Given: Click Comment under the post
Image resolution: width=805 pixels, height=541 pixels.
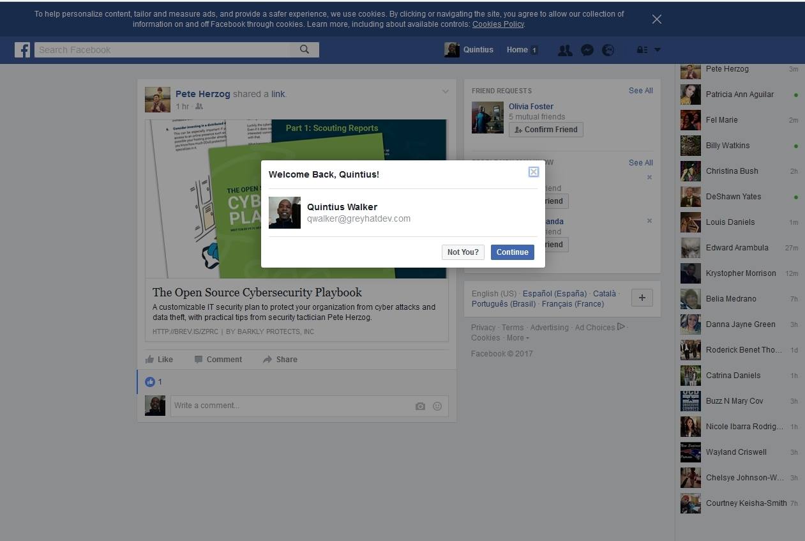Looking at the screenshot, I should (218, 360).
